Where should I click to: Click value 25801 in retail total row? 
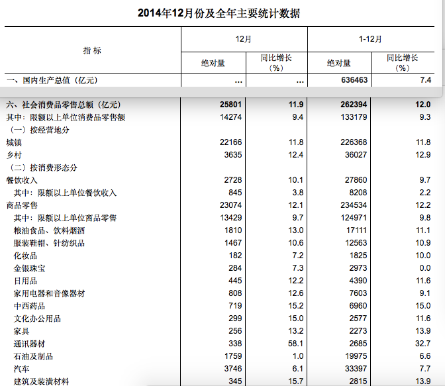click(x=230, y=105)
